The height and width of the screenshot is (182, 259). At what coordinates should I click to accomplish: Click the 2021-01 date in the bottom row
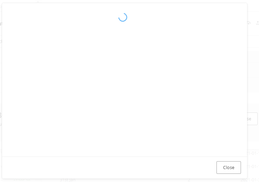(249, 180)
